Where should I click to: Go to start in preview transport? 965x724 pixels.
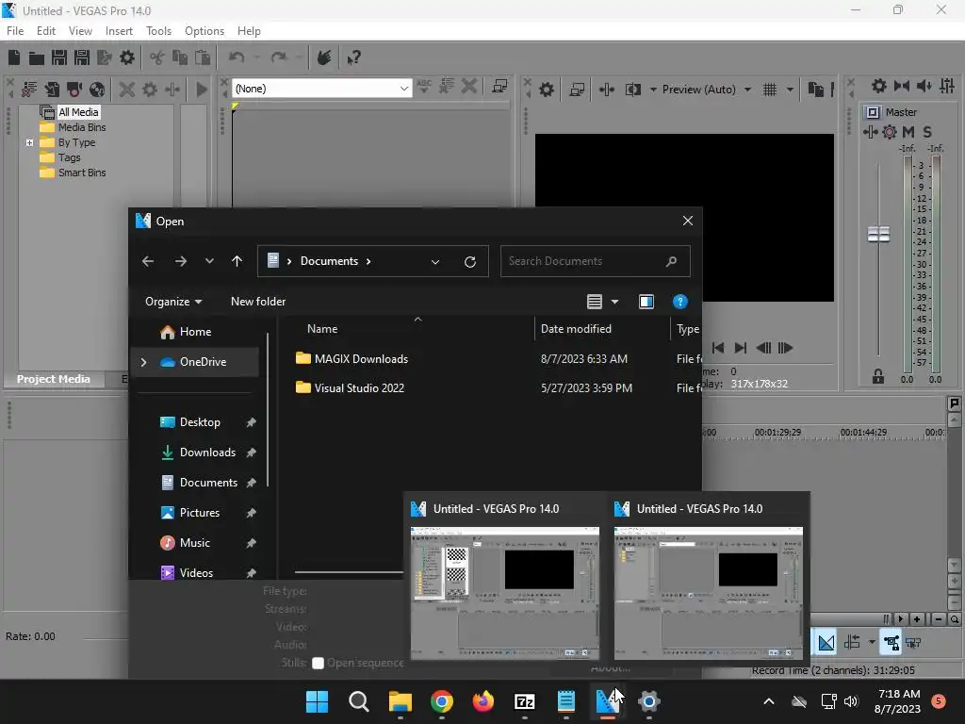718,348
